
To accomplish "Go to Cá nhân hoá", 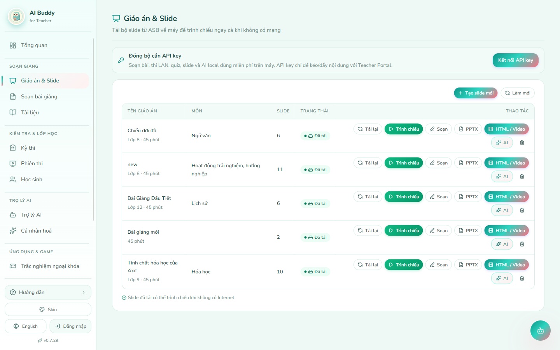I will coord(47,231).
